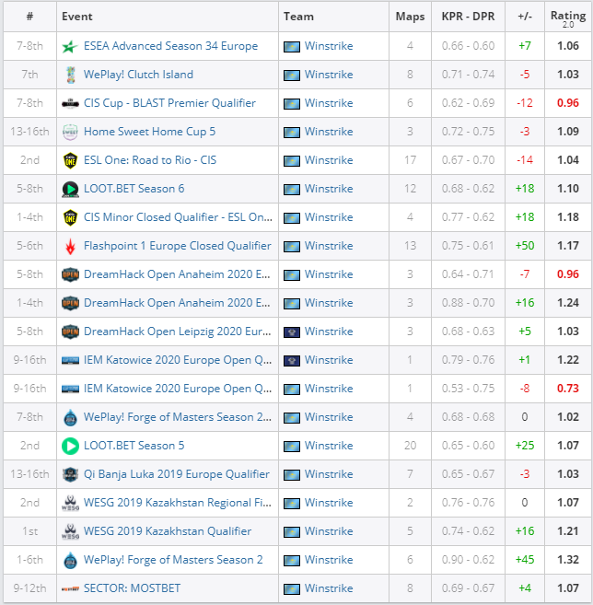
Task: Open ESEA Advanced Season 34 Europe event
Action: tap(170, 46)
